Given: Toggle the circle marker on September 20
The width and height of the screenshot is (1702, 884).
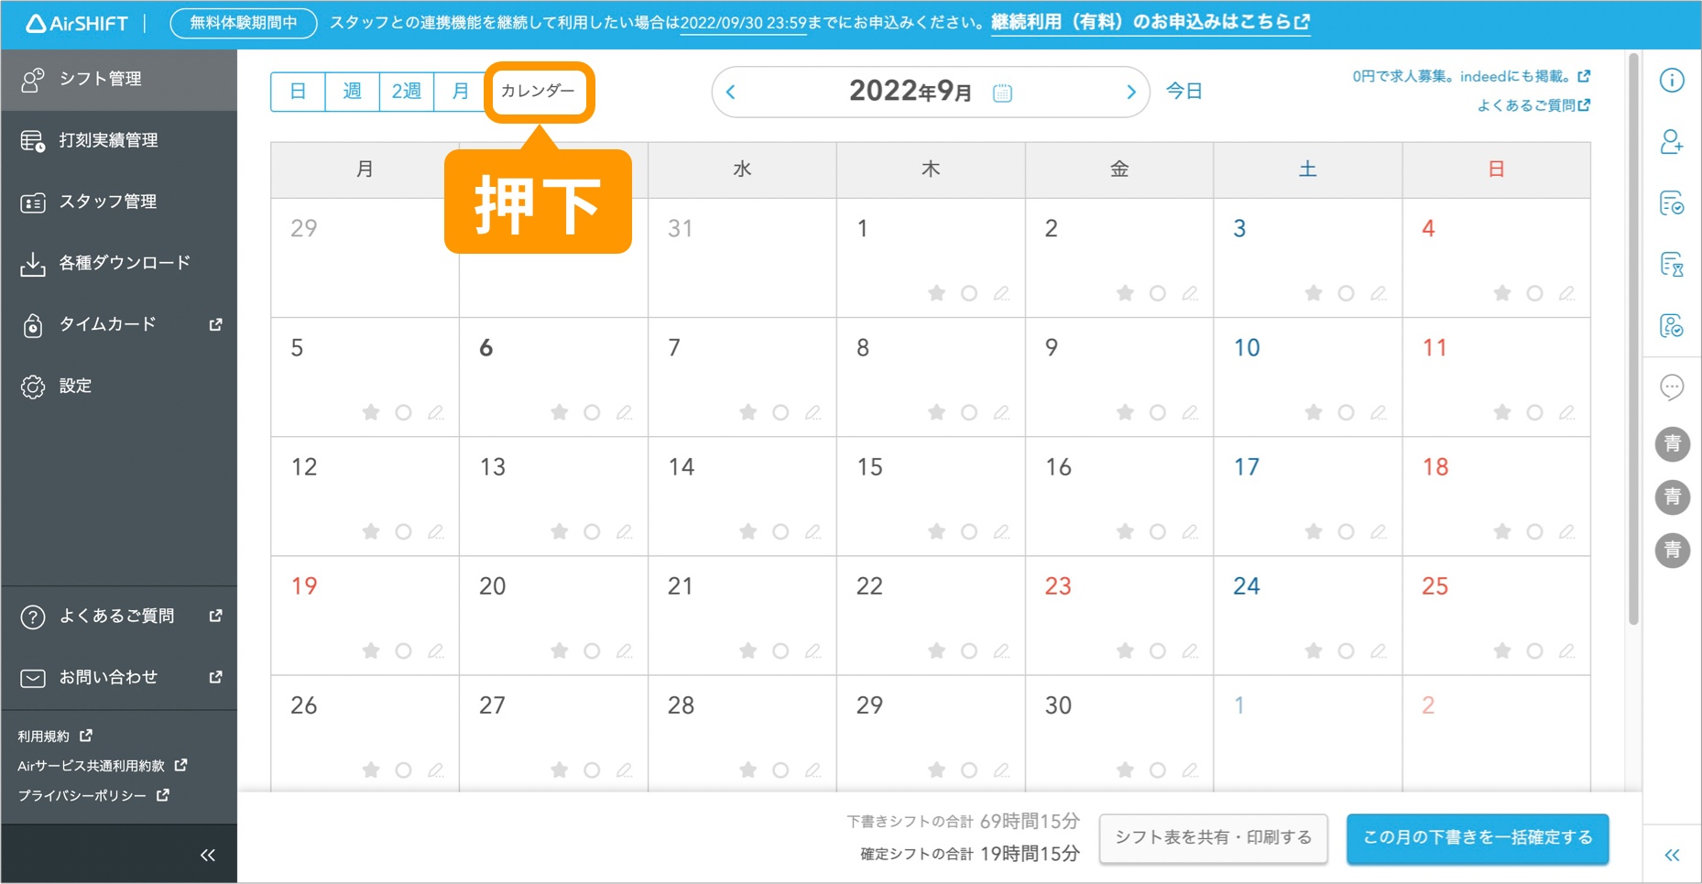Looking at the screenshot, I should [x=592, y=650].
